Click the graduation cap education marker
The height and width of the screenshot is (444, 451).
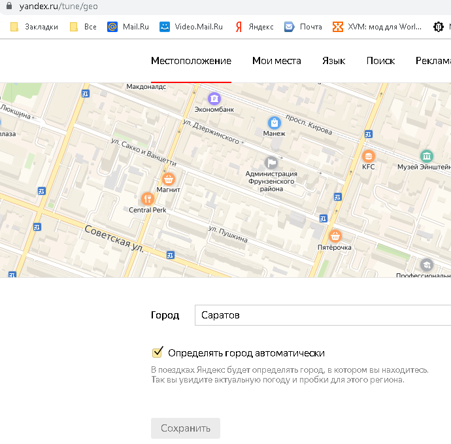pos(427,265)
